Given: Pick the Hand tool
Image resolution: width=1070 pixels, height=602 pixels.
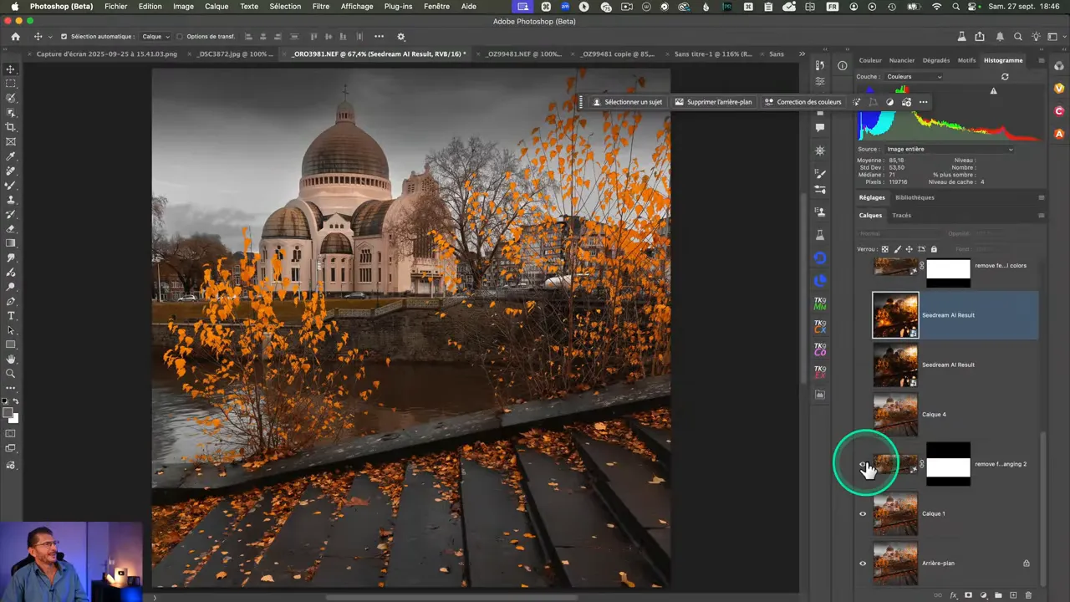Looking at the screenshot, I should [x=11, y=360].
